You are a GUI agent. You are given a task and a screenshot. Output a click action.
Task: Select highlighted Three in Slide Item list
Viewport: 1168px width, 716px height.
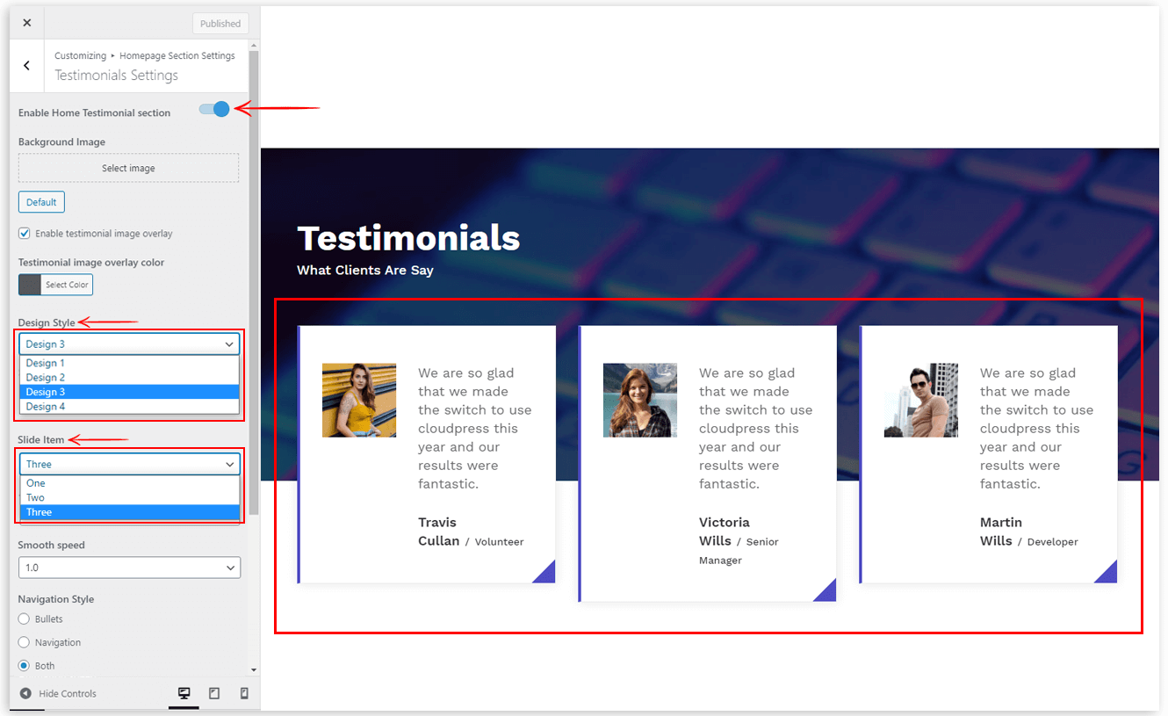(129, 512)
